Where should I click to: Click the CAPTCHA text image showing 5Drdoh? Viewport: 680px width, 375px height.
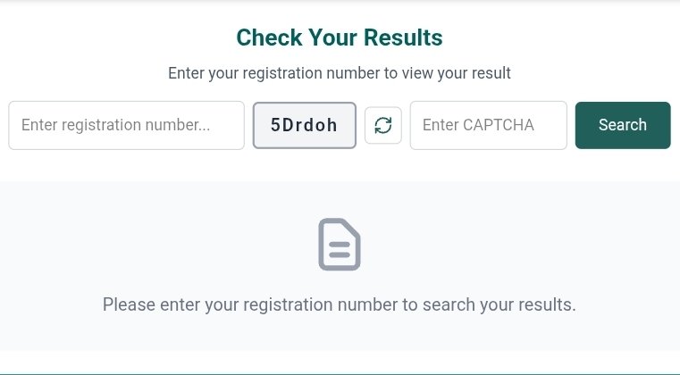coord(304,125)
